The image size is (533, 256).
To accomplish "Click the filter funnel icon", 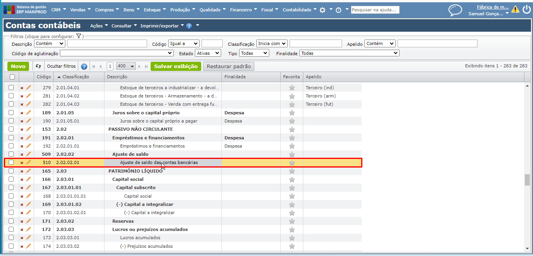I will [78, 36].
